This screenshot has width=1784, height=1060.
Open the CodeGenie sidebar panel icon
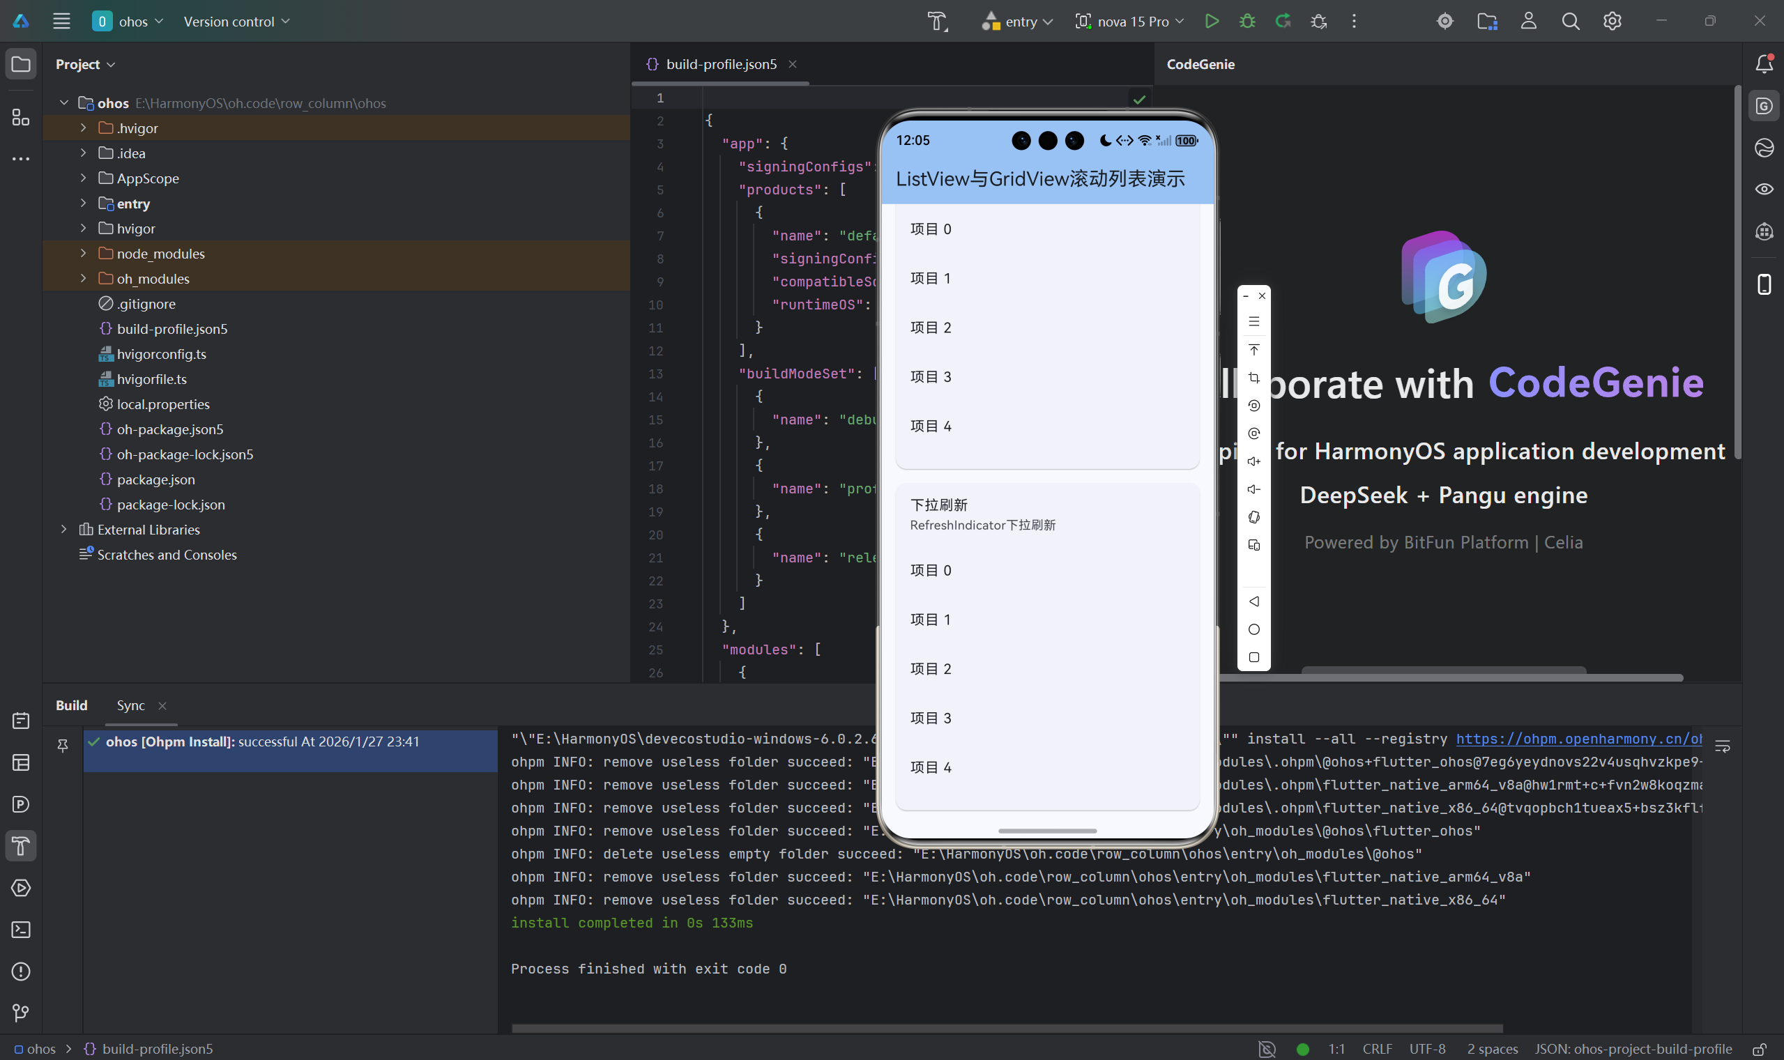(x=1764, y=107)
